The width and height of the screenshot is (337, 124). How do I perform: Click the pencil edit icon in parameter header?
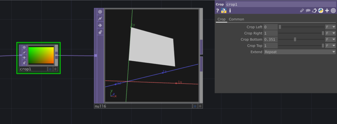302,10
